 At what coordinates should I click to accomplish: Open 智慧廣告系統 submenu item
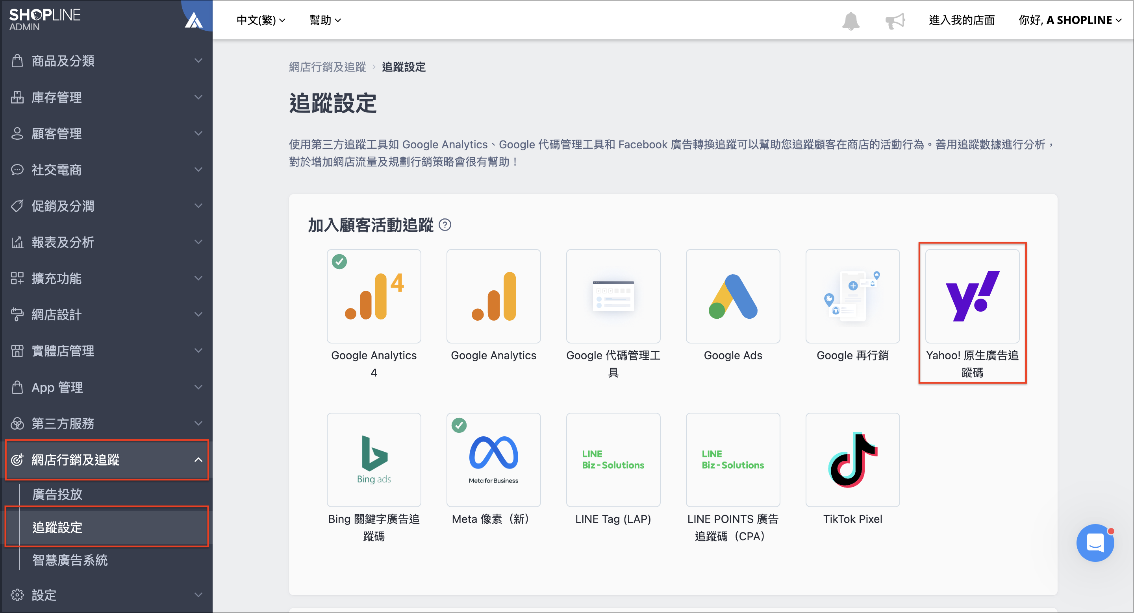point(70,560)
